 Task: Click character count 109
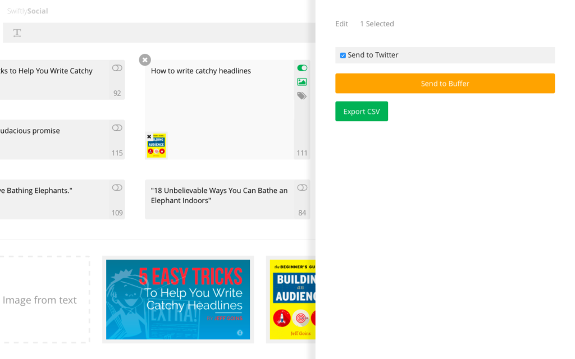click(x=117, y=213)
